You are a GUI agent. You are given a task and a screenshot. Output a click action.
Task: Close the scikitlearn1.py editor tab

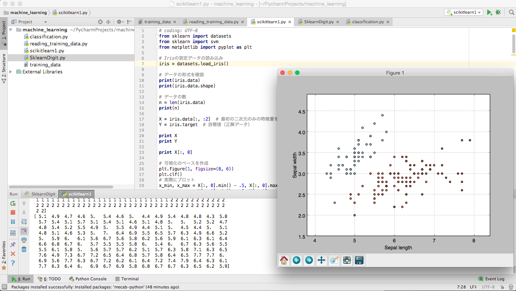(x=290, y=22)
